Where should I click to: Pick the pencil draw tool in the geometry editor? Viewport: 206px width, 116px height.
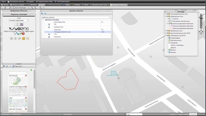(13, 29)
